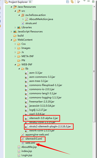Click the PN folder icon
Viewport: 97px width, 158px height.
pos(19,60)
